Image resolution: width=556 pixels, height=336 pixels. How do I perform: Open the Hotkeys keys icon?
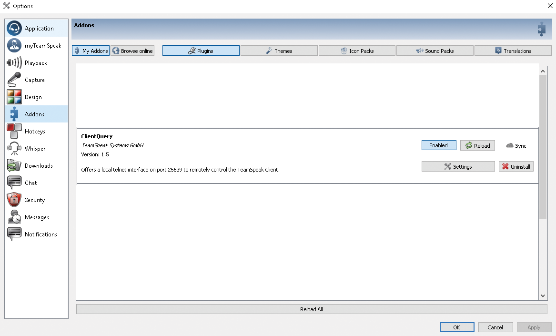click(14, 131)
